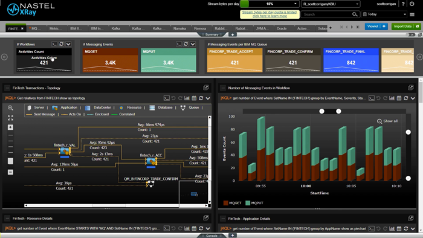This screenshot has width=423, height=238.
Task: Expand Resource Details panel options chevron
Action: click(208, 228)
